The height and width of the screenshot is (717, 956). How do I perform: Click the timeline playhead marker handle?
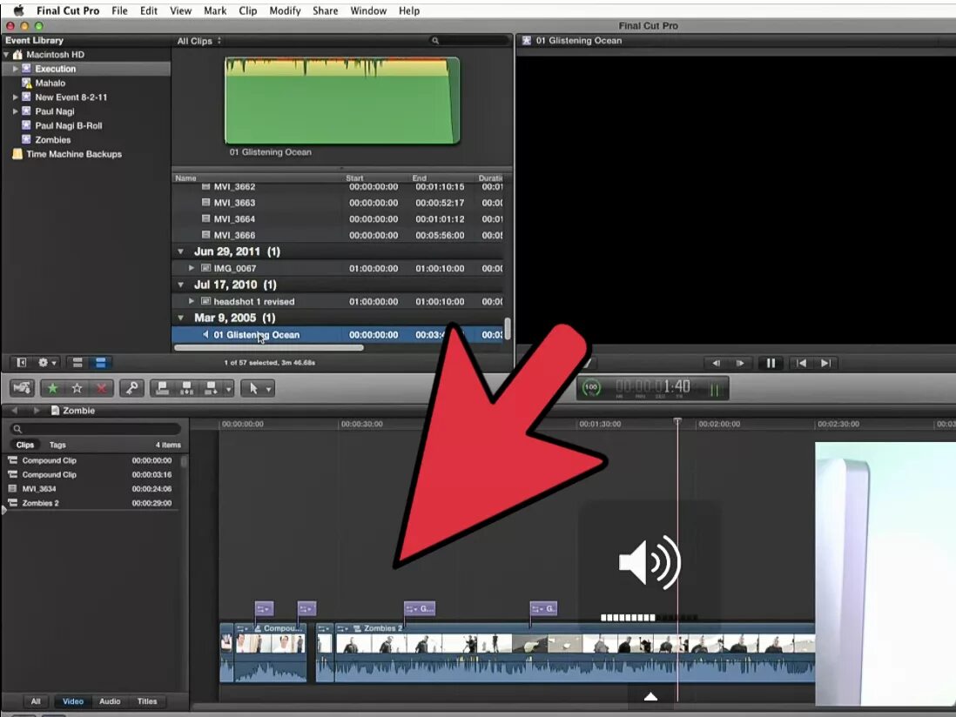pos(677,421)
